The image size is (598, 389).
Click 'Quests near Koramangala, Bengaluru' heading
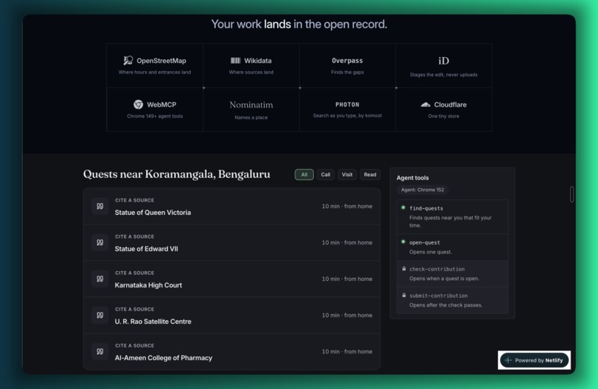point(177,174)
